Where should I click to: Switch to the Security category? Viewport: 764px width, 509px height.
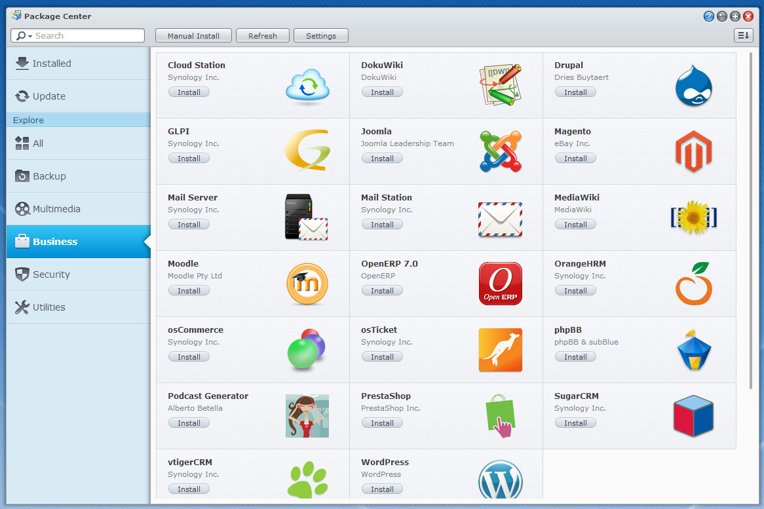point(79,274)
